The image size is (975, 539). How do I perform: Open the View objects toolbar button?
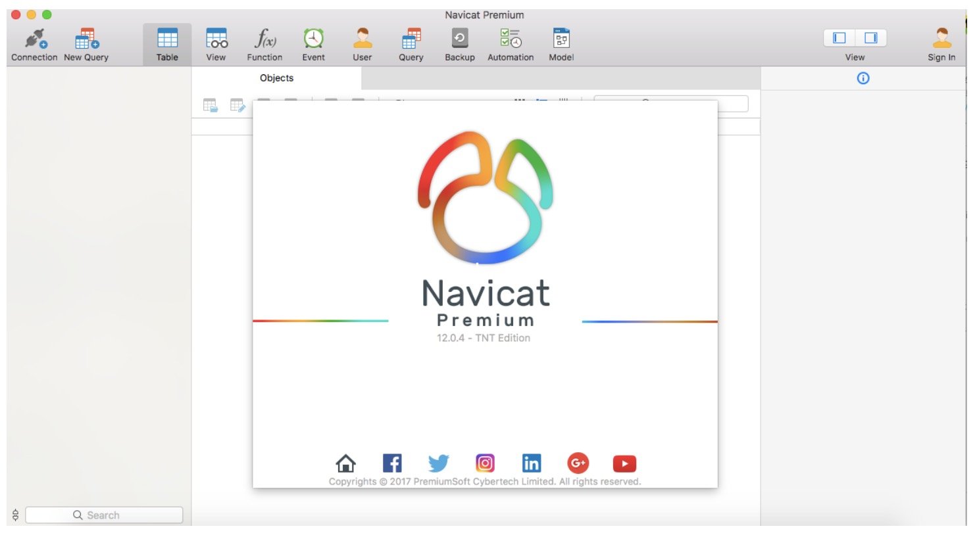(216, 45)
